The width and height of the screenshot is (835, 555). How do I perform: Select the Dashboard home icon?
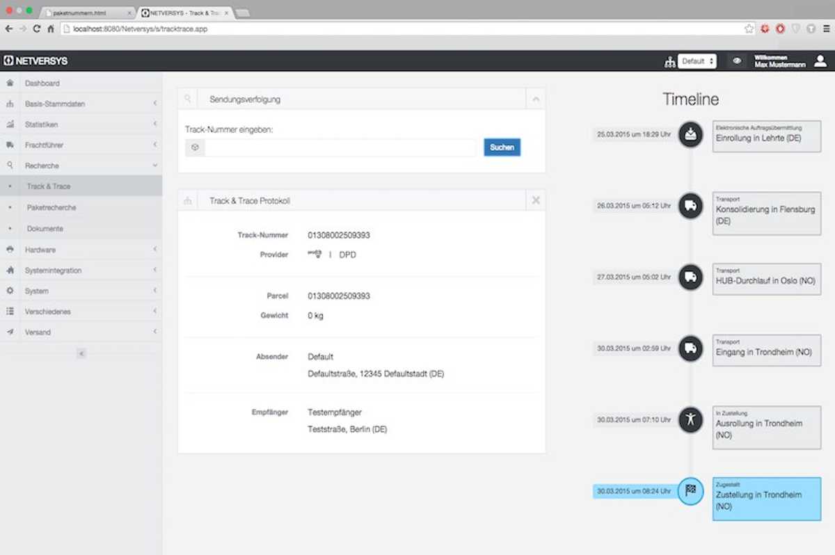[9, 83]
